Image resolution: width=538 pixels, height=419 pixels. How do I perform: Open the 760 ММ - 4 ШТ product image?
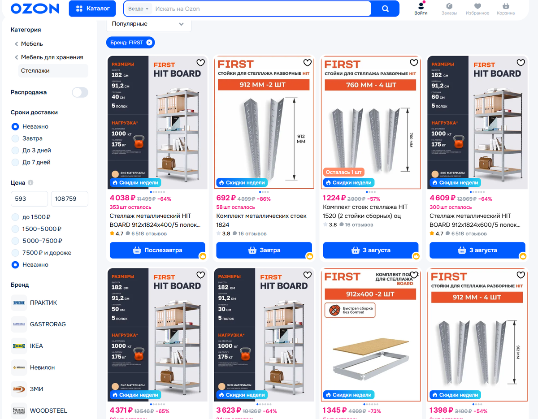(x=371, y=122)
